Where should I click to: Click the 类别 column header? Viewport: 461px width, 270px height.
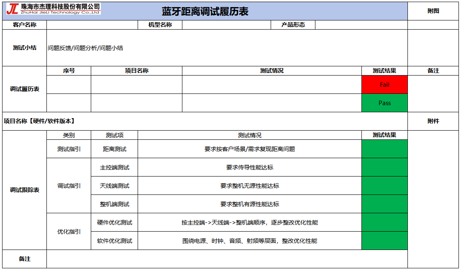(x=69, y=135)
